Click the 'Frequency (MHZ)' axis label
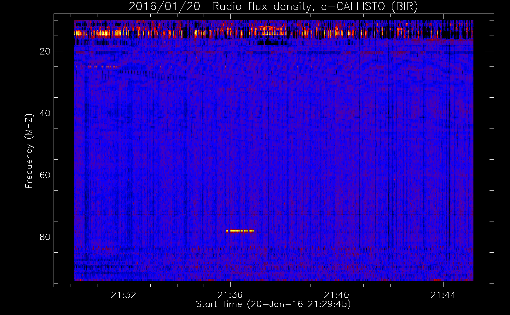 tap(29, 151)
